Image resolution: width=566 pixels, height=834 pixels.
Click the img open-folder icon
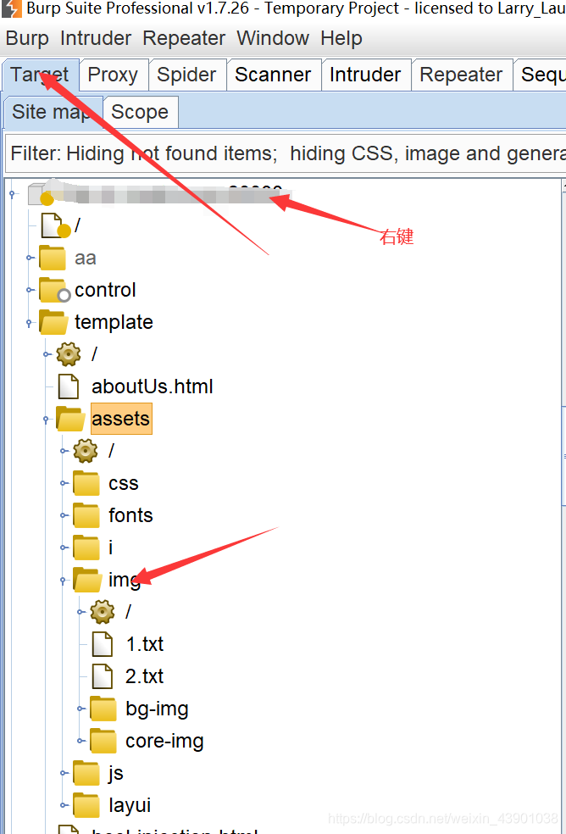87,580
